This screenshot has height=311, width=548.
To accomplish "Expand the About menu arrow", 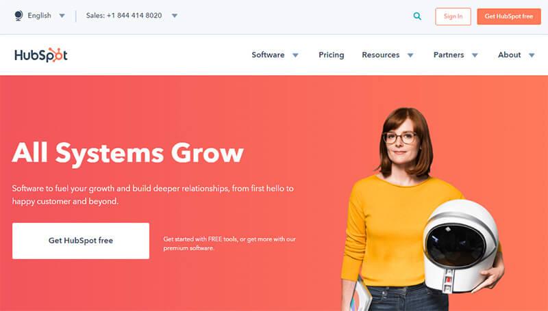I will coord(532,55).
